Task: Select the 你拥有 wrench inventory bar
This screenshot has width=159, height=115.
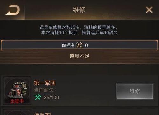Action: coord(79,45)
